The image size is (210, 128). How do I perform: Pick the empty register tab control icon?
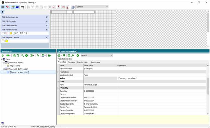click(3, 41)
